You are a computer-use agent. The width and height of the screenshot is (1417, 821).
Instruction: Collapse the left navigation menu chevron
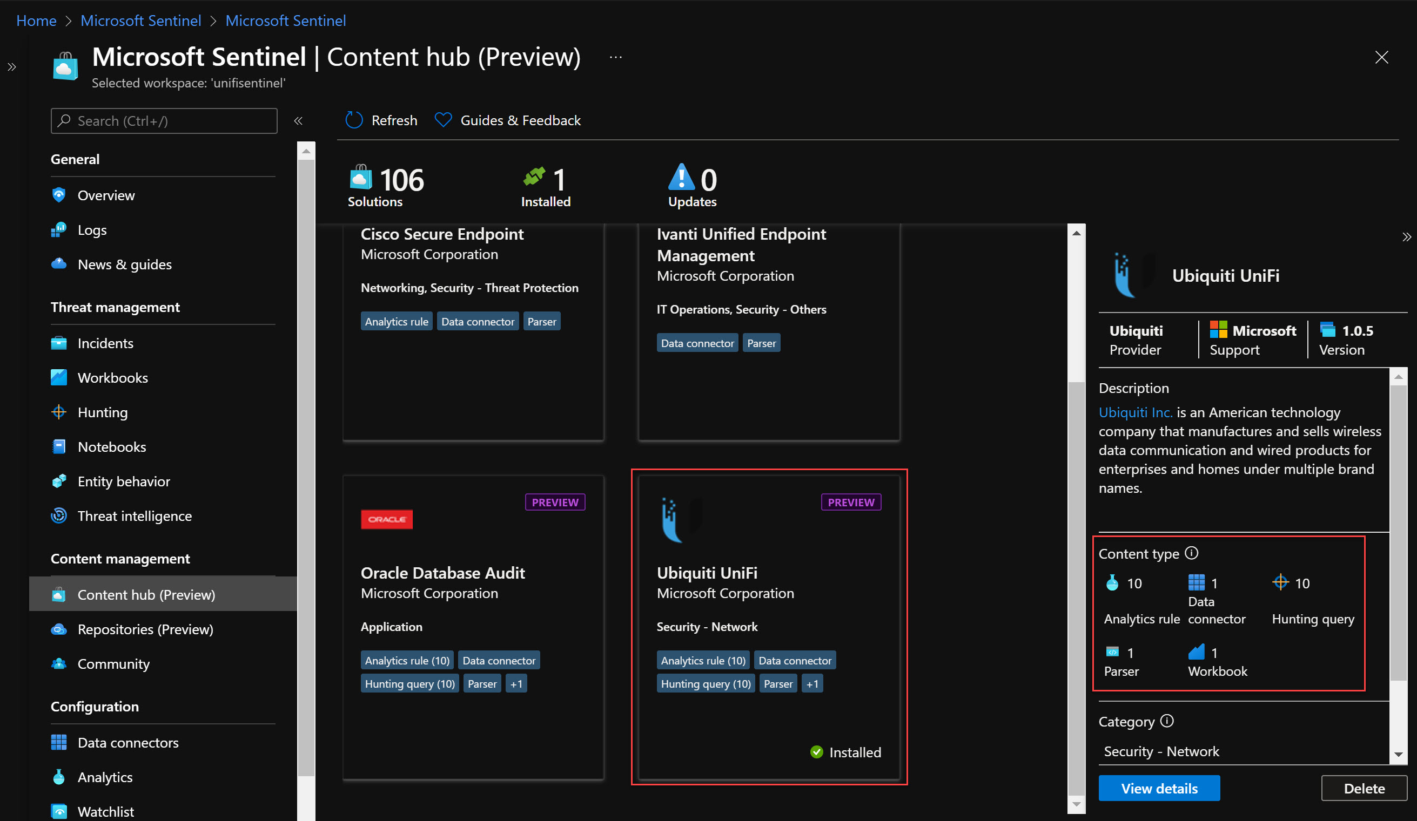click(x=298, y=121)
